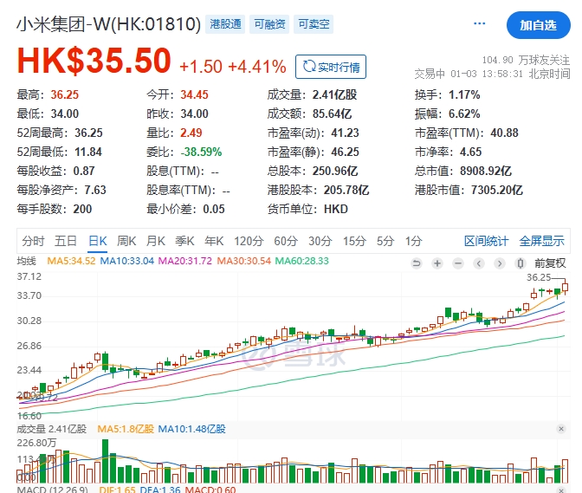Click the stock title 小米集团-W(HK:01810)

click(109, 24)
